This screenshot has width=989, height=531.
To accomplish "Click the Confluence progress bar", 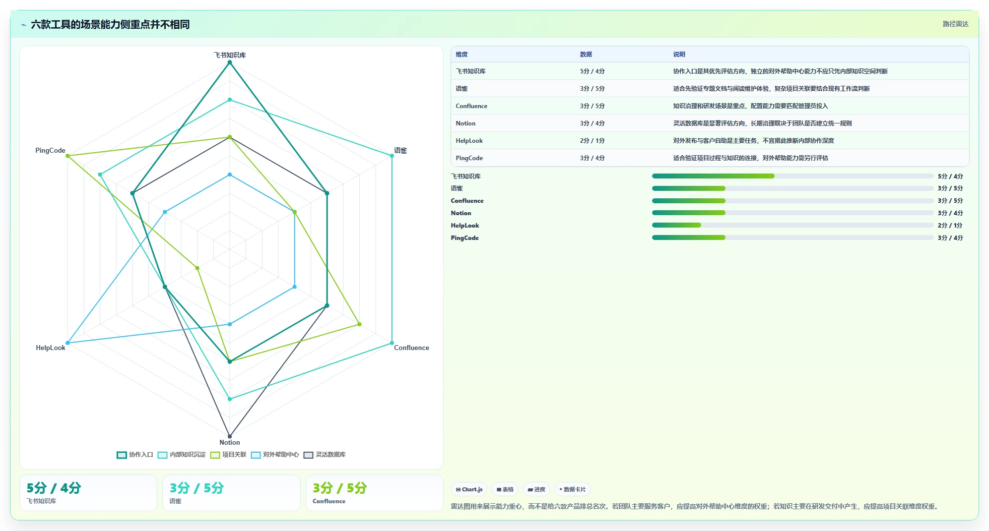I will click(792, 201).
